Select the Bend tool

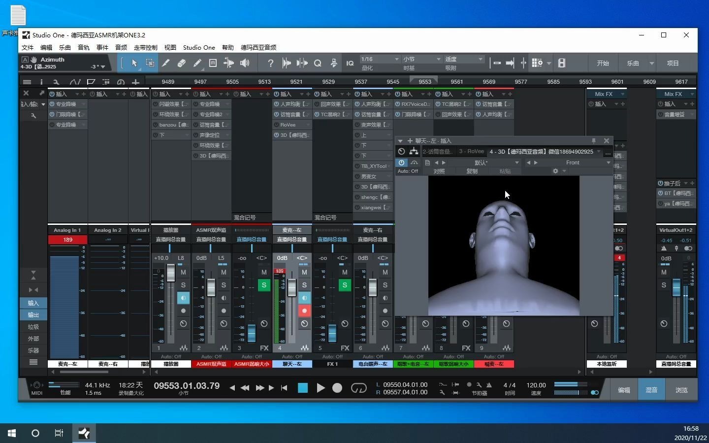pos(229,63)
